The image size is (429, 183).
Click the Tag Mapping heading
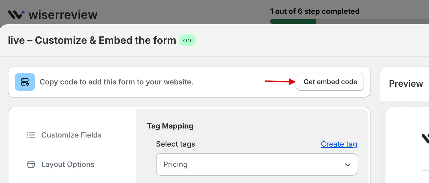click(170, 126)
